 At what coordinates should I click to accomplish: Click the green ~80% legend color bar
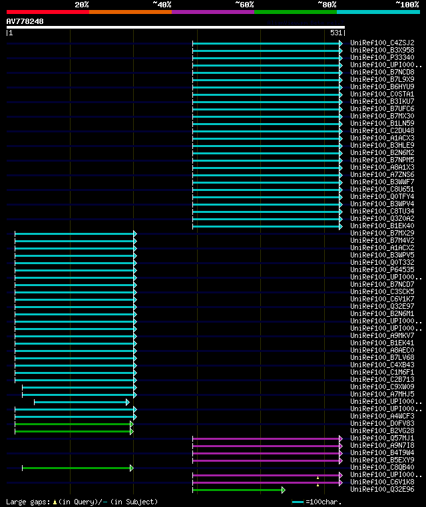tap(296, 12)
